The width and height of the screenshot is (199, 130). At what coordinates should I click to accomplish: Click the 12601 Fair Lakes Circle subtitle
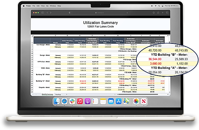point(100,26)
